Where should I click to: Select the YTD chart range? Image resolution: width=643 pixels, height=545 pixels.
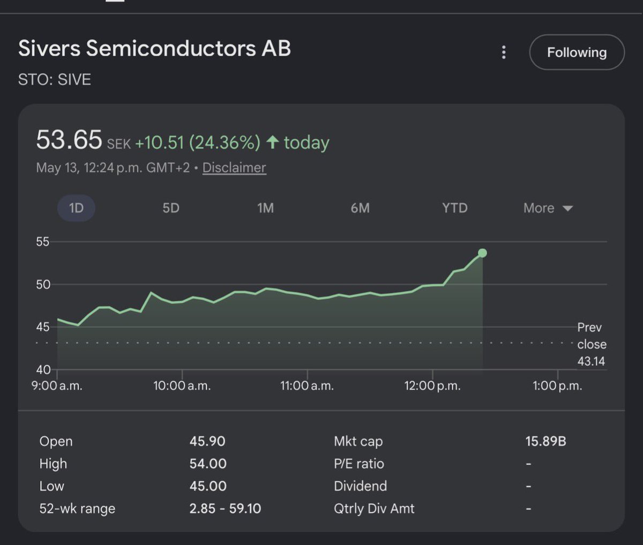(x=455, y=208)
